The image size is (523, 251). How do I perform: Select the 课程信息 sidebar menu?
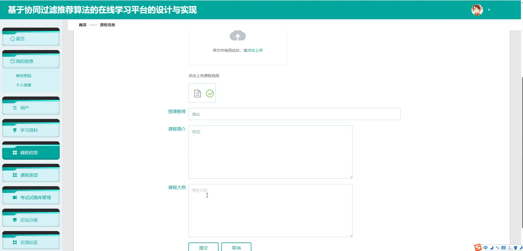[31, 153]
